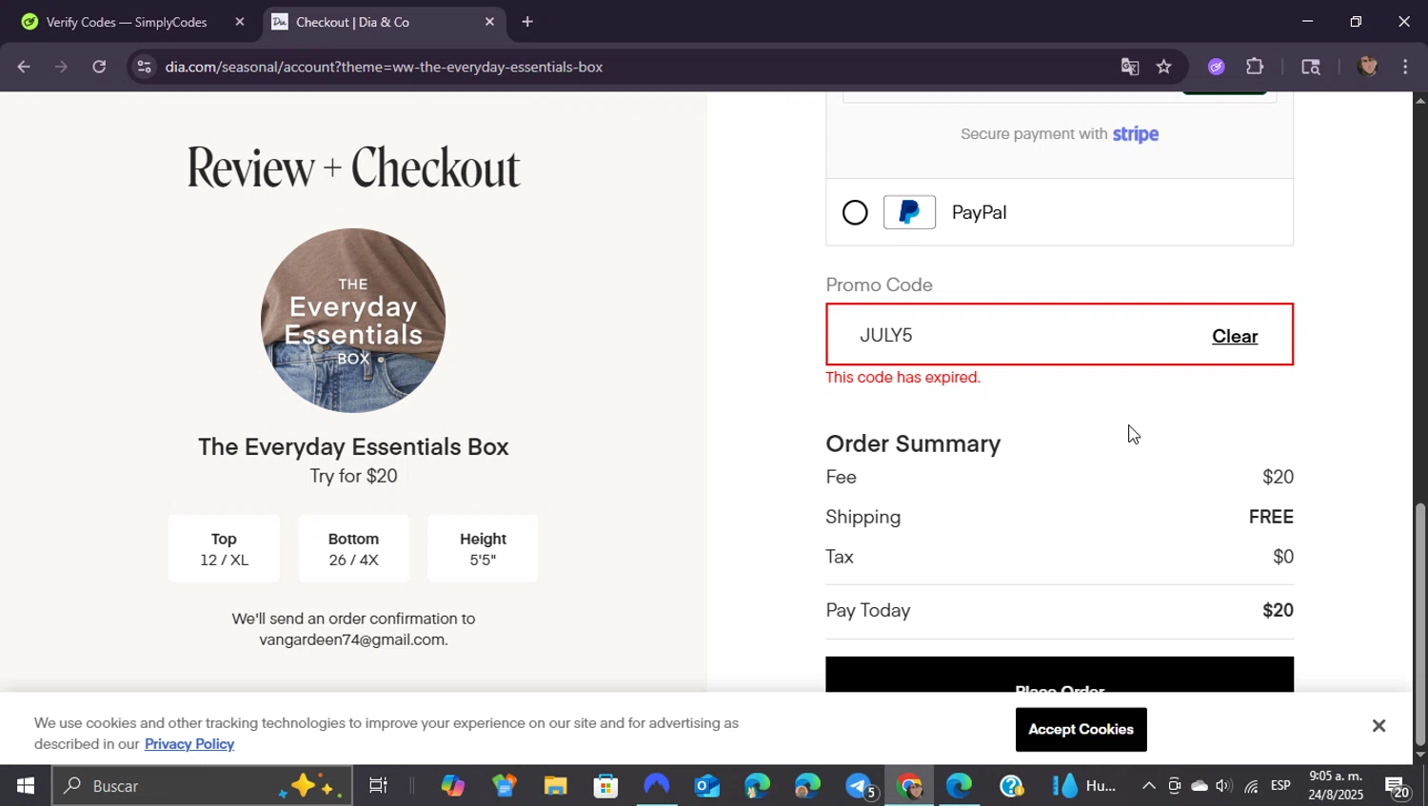Click the Height 5'5" card
Viewport: 1428px width, 806px height.
click(x=483, y=549)
